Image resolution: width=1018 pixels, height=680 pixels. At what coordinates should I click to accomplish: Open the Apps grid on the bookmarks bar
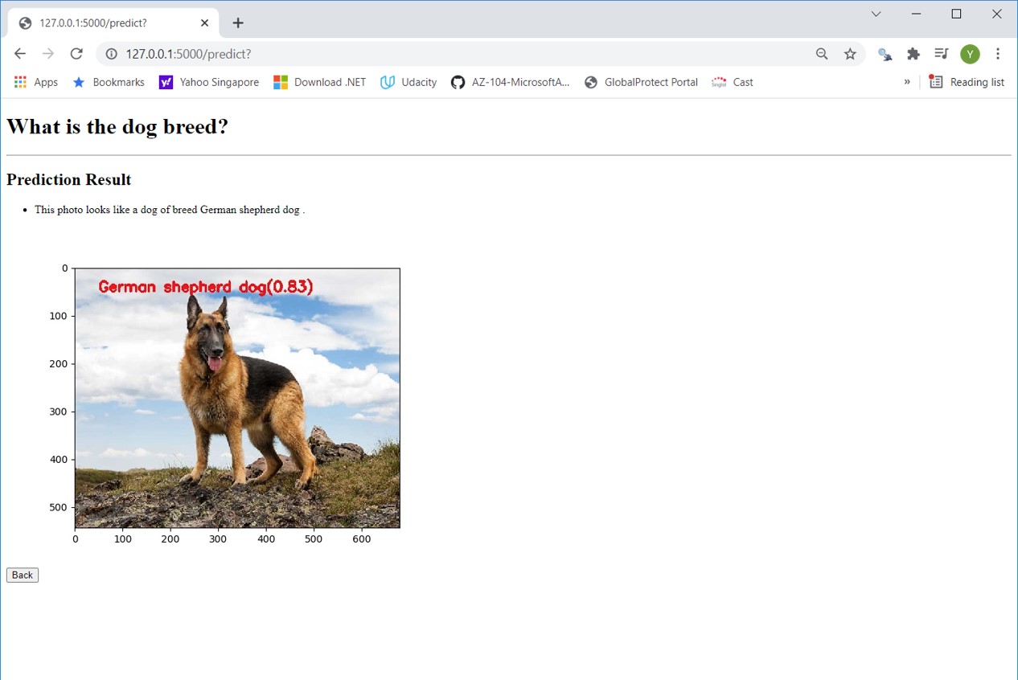click(19, 81)
